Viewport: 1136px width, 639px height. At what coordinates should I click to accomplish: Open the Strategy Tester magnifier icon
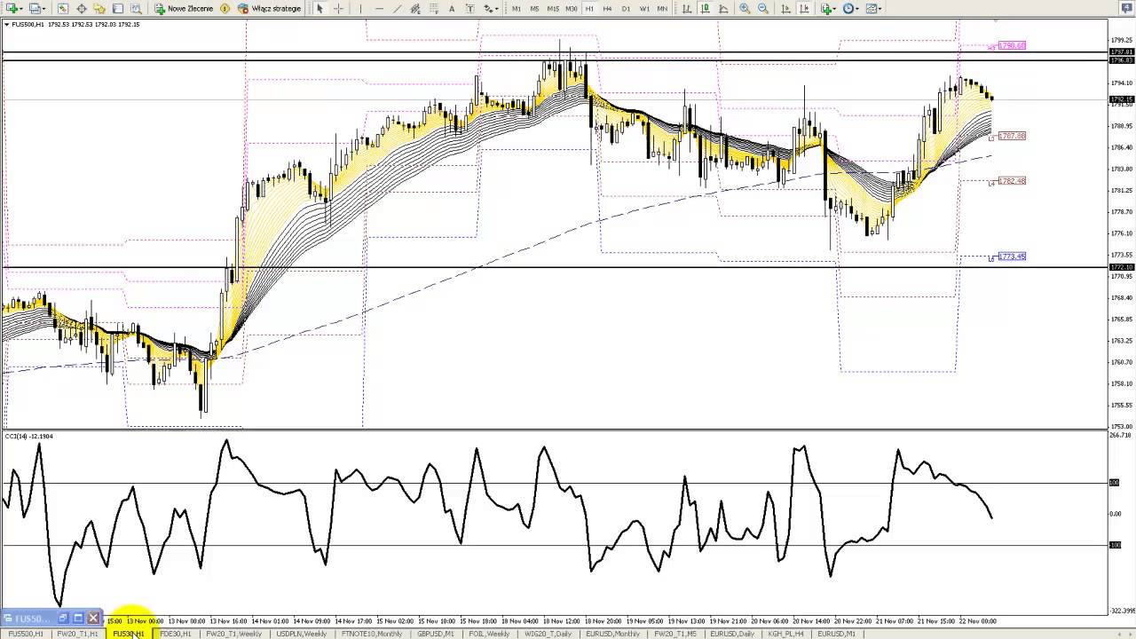(136, 8)
